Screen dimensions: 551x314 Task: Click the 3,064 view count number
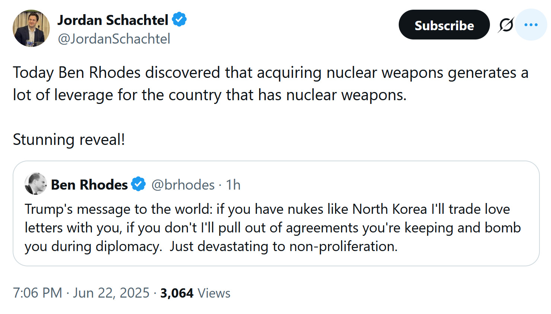pos(177,293)
